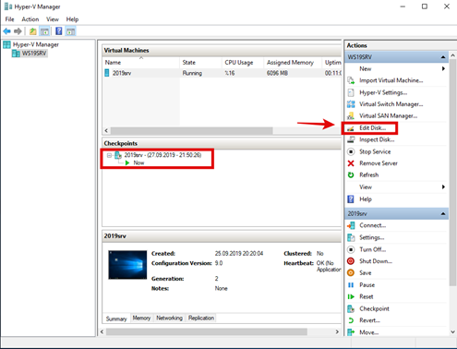Toggle the console tree pane toolbar icon
457x349 pixels.
[x=44, y=31]
